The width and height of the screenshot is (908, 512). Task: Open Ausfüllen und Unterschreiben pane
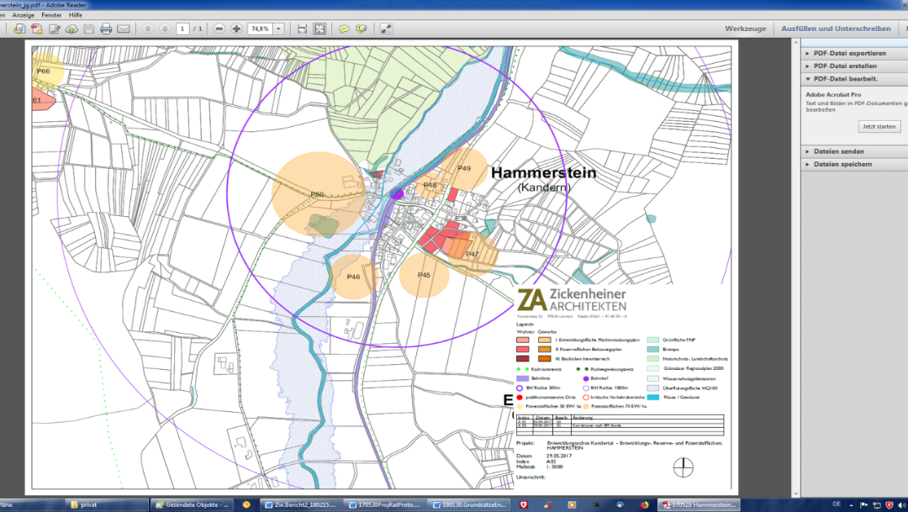coord(836,29)
